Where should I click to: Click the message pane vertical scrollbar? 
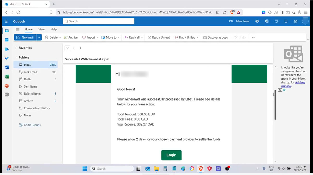(275, 105)
